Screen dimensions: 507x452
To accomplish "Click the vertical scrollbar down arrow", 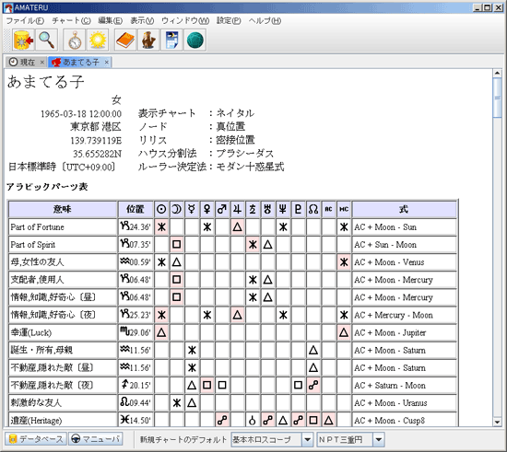I will (497, 422).
